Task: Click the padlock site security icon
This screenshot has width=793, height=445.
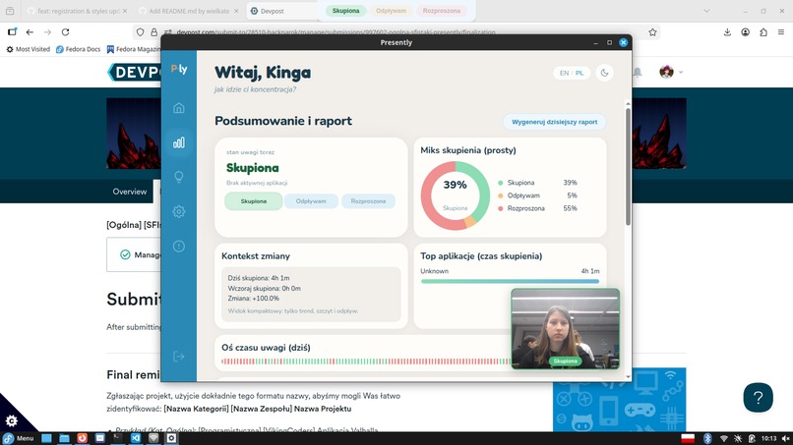Action: tap(153, 32)
